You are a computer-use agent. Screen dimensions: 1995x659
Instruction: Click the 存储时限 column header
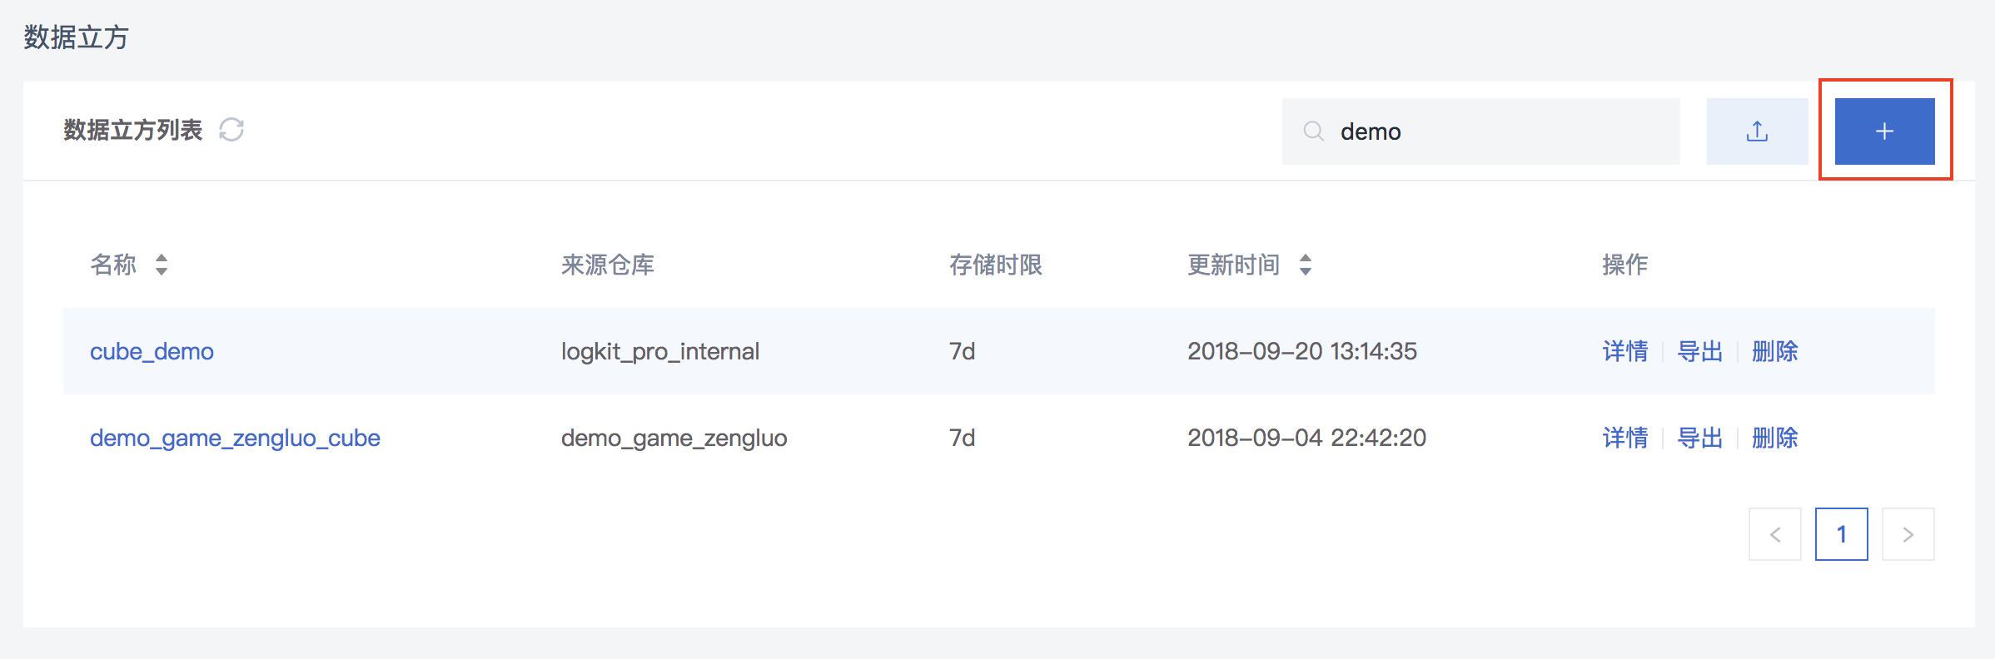click(x=996, y=265)
